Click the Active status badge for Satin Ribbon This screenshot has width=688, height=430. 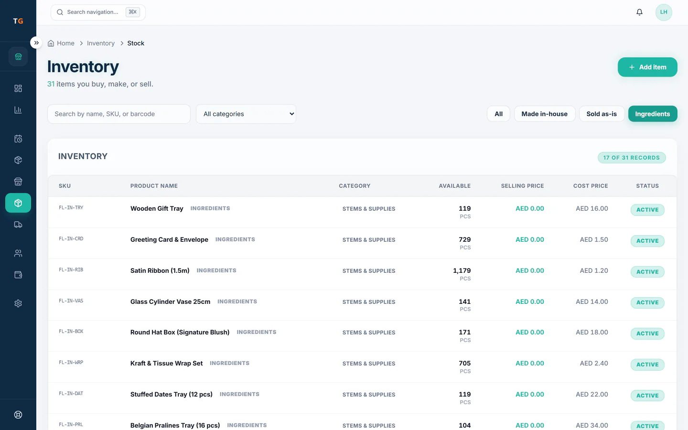tap(647, 272)
